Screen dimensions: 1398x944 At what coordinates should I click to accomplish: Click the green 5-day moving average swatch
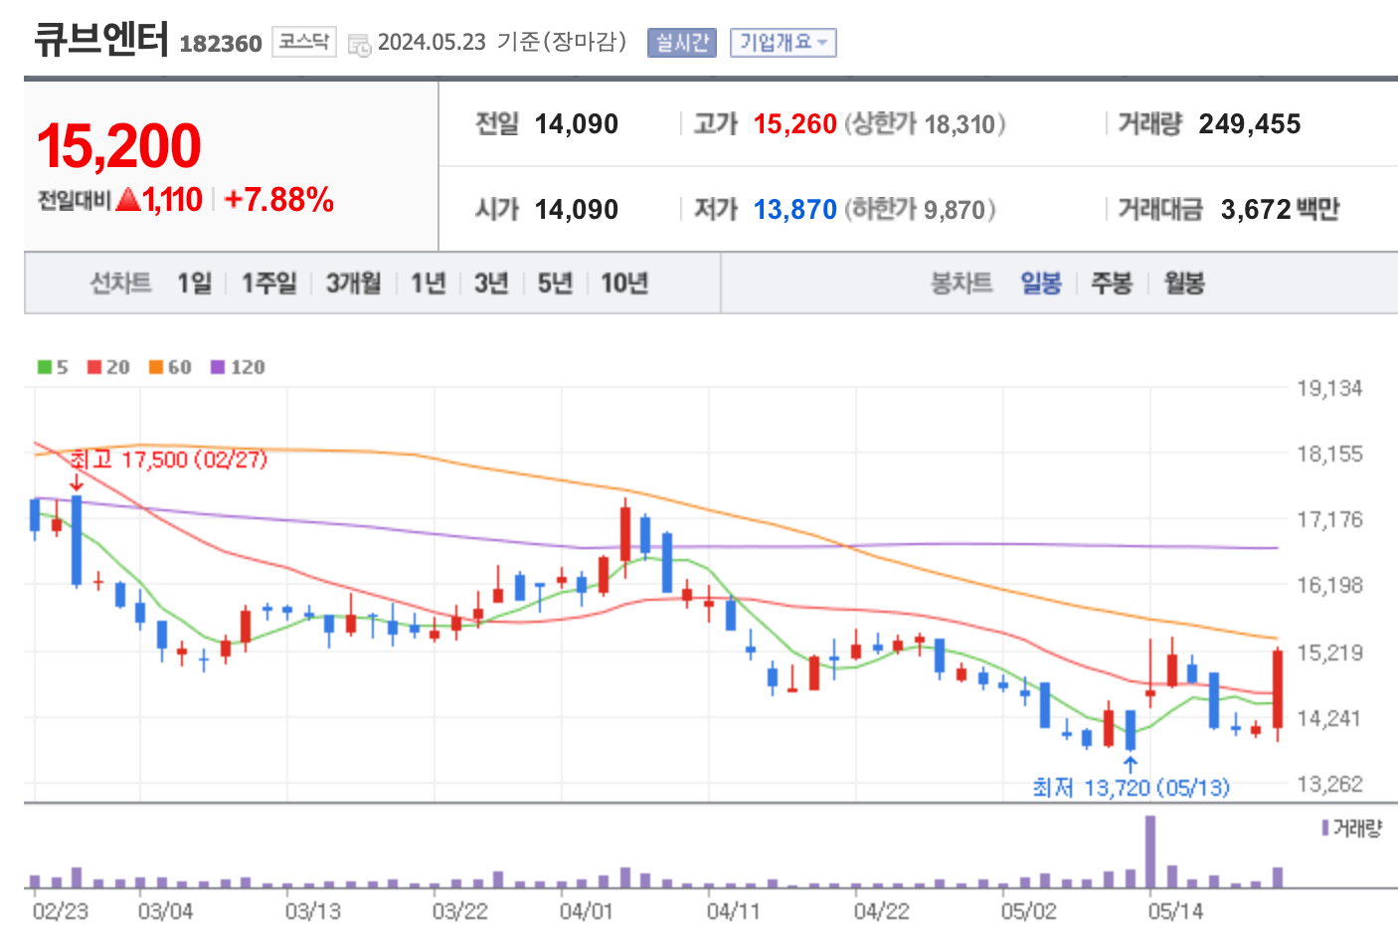[45, 367]
